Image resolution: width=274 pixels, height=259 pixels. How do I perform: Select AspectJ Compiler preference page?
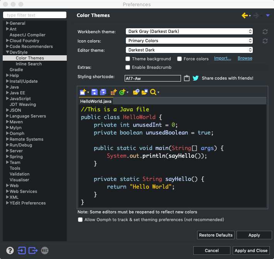[x=27, y=35]
